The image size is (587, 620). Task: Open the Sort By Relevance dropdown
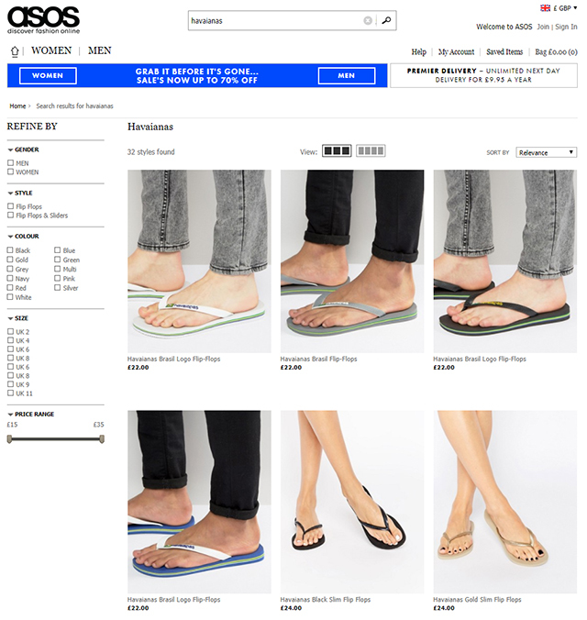point(547,152)
